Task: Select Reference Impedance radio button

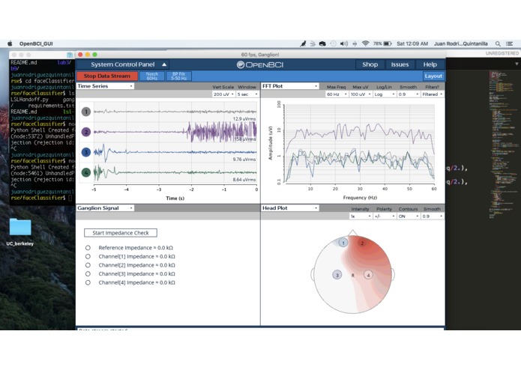Action: coord(88,248)
